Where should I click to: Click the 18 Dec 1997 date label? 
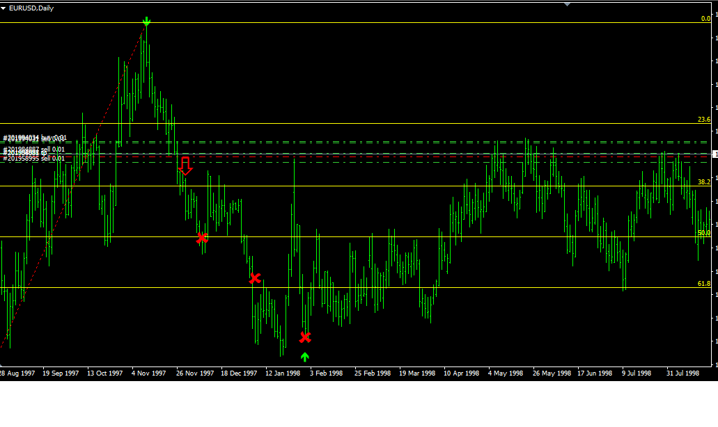click(239, 373)
